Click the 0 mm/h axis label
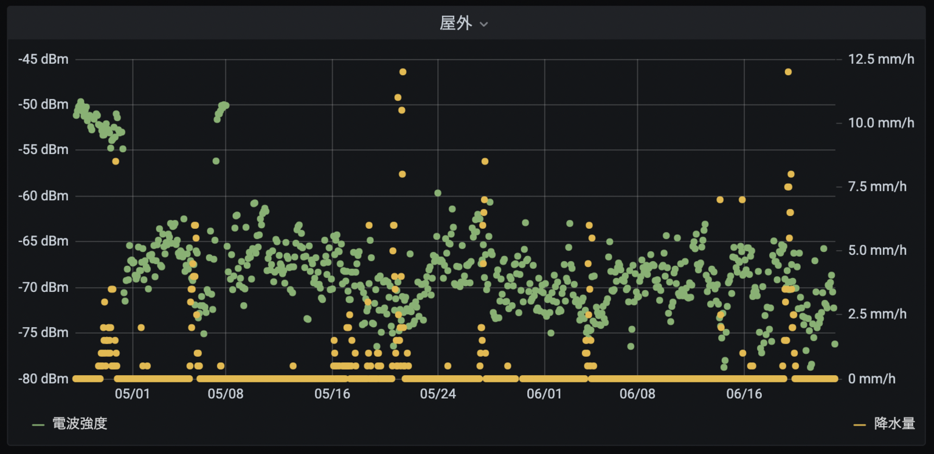This screenshot has height=454, width=934. 872,379
